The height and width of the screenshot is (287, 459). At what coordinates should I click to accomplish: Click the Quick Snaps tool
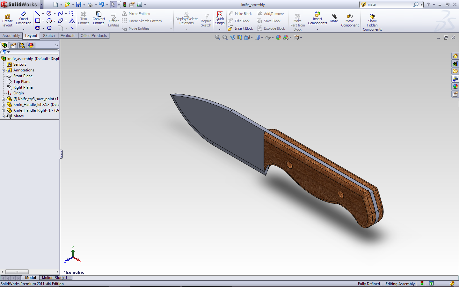pyautogui.click(x=220, y=18)
